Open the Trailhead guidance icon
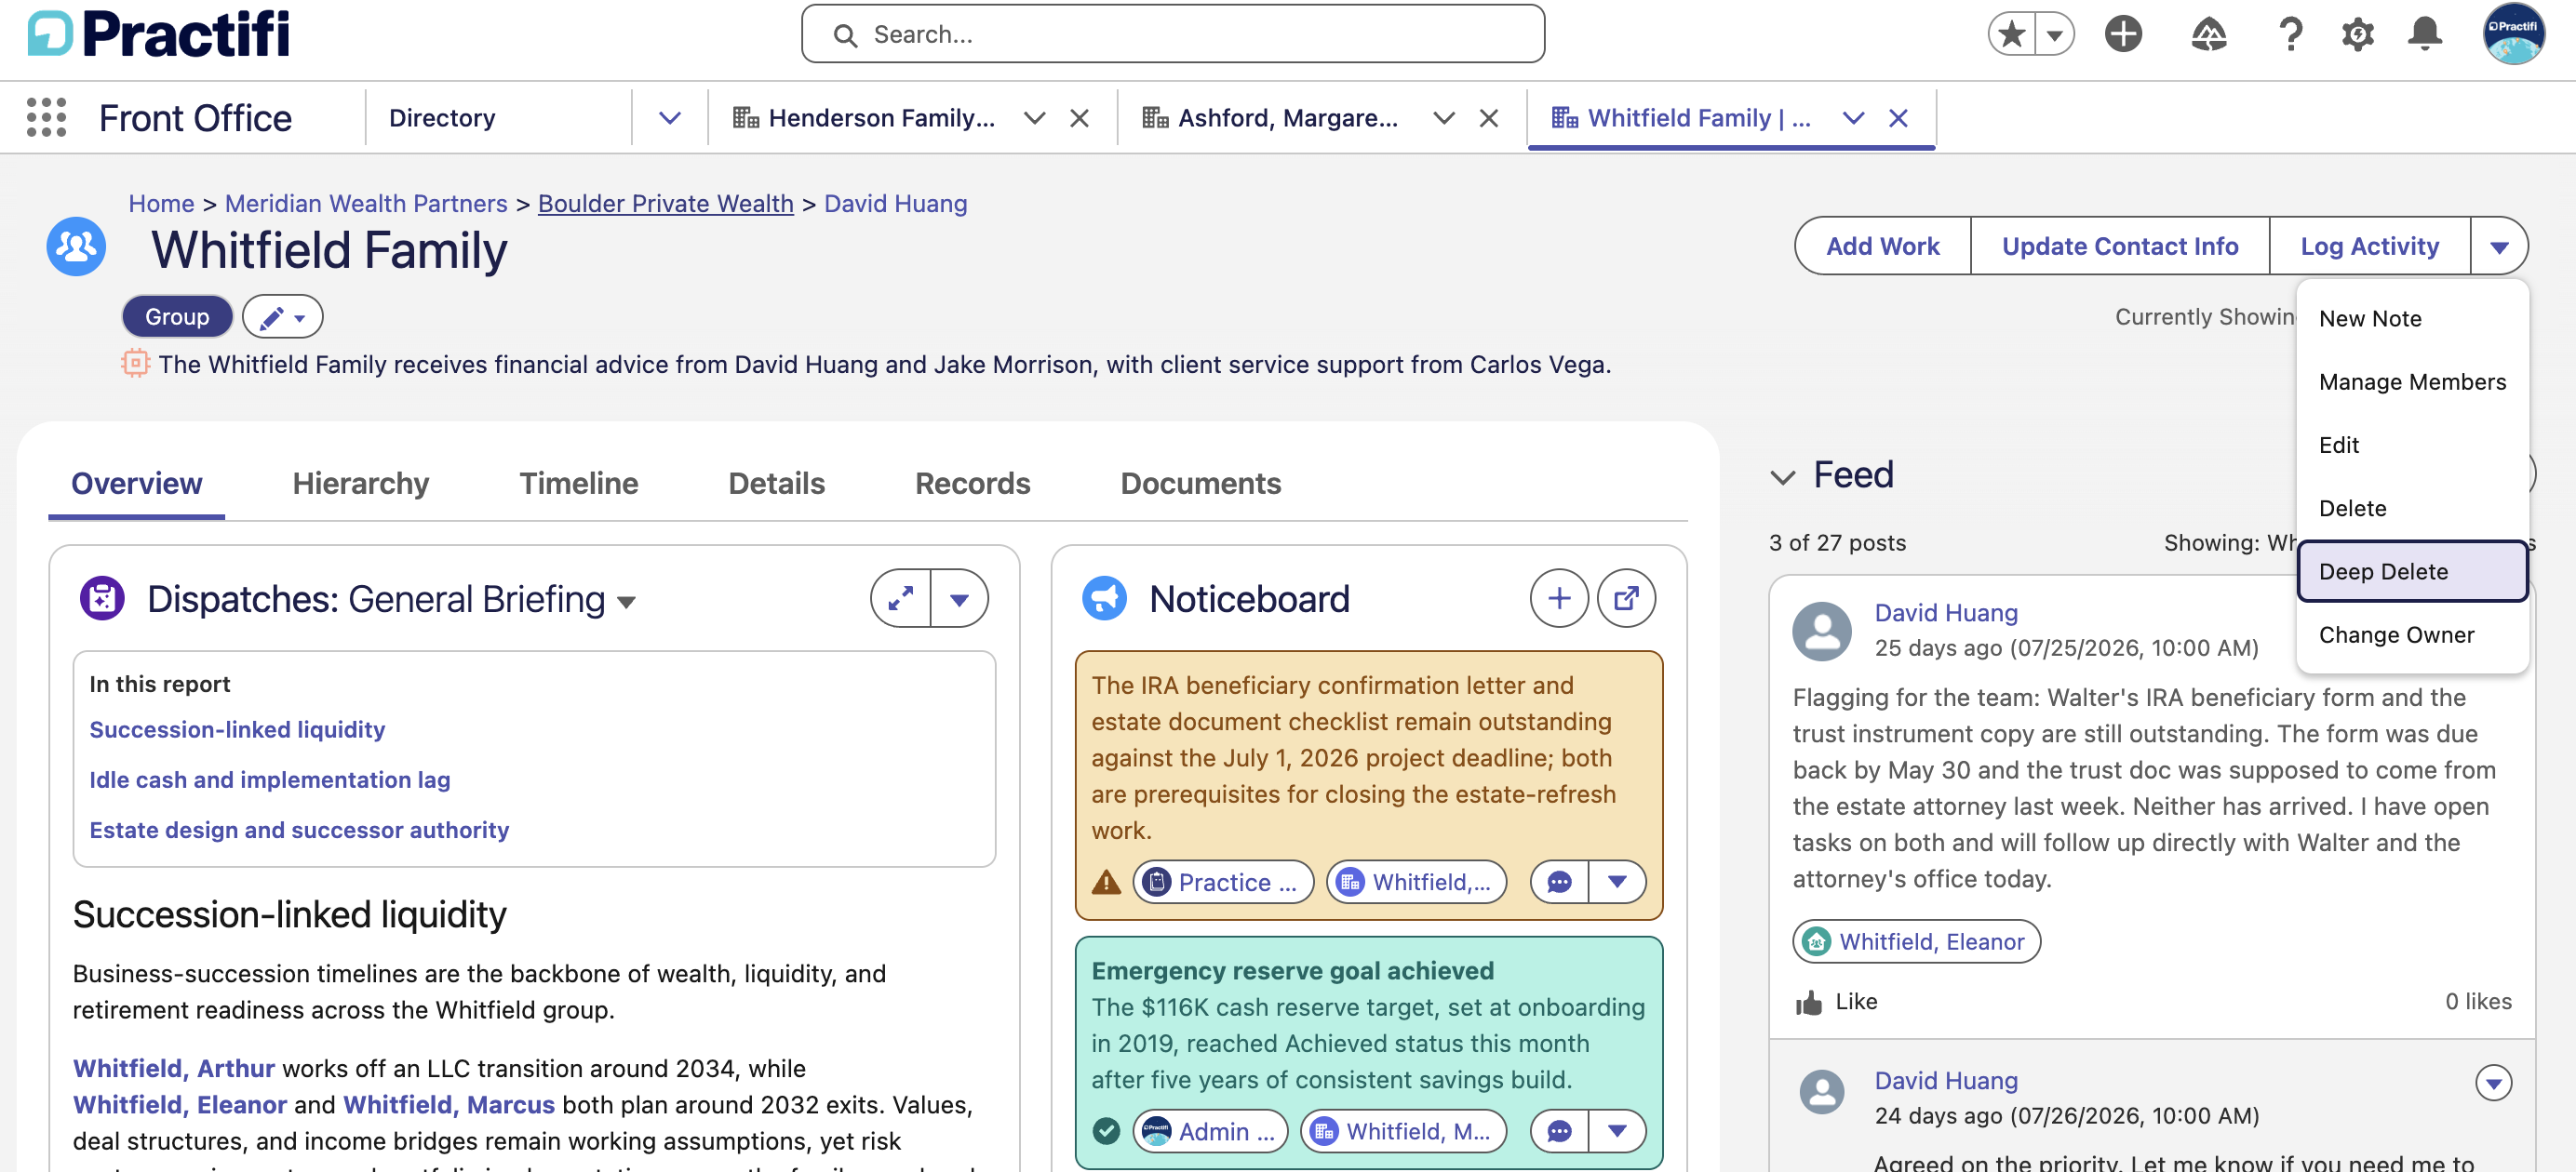Image resolution: width=2576 pixels, height=1172 pixels. [x=2208, y=35]
